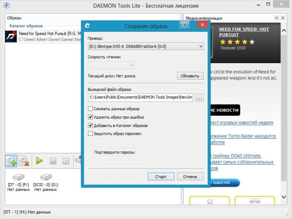Click the Add Image toolbar icon

click(11, 161)
